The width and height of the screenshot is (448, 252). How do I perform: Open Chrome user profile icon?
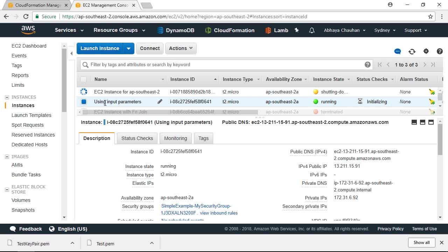point(390,5)
